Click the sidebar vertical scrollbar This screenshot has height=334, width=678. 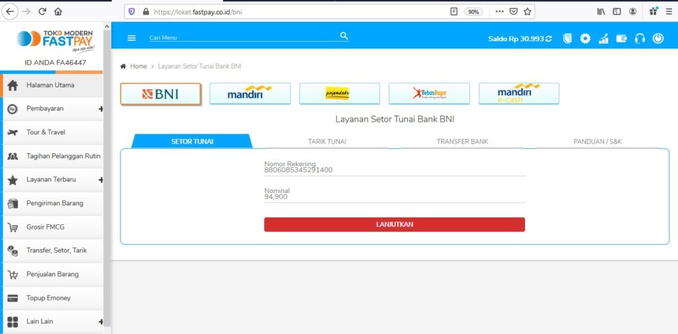pyautogui.click(x=107, y=177)
